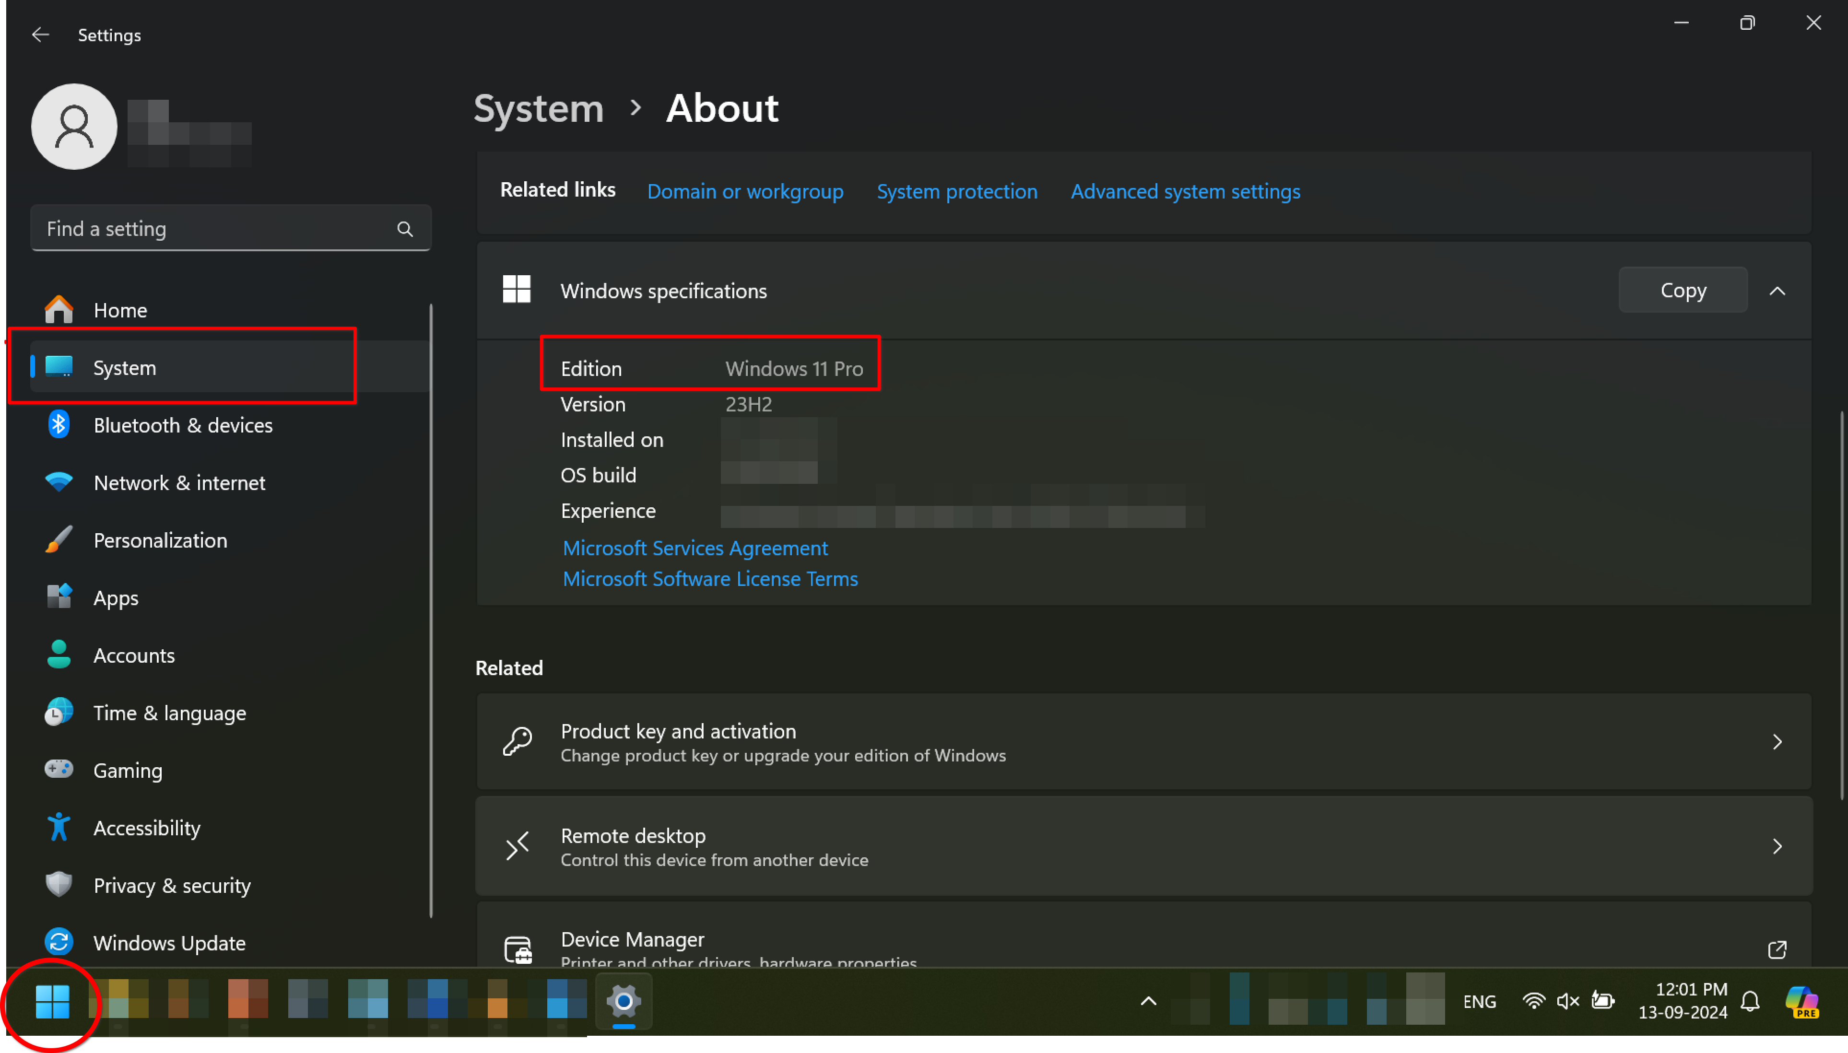Click the gamepad icon for Gaming
This screenshot has height=1053, width=1848.
coord(59,769)
